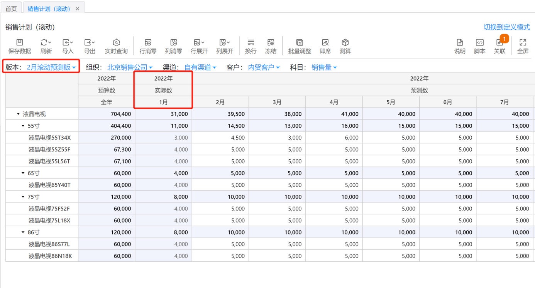Open the 版本 2月滚动预测版 dropdown

point(51,67)
